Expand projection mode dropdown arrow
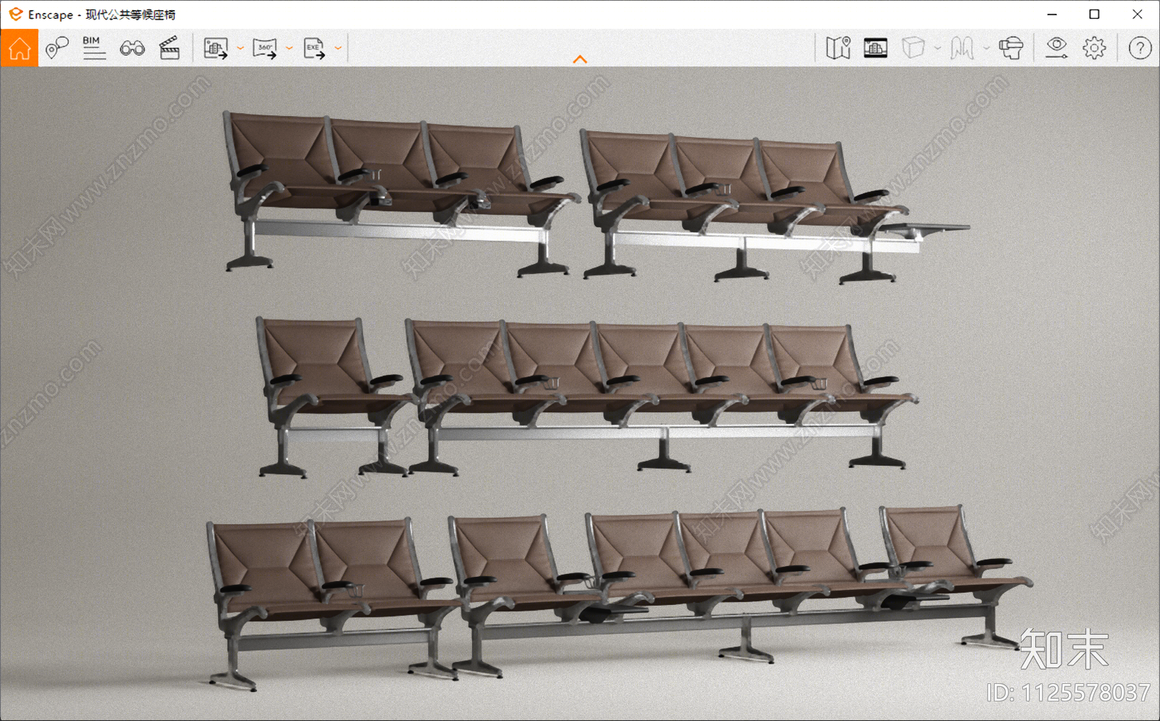Viewport: 1160px width, 721px height. [x=986, y=49]
